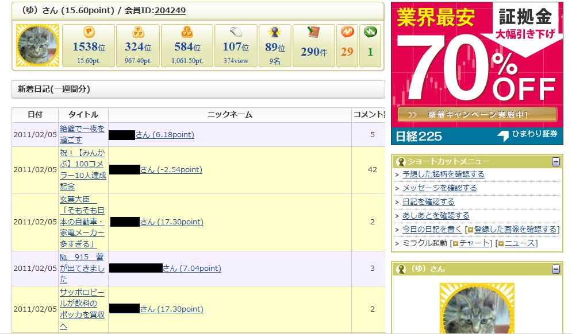Open diary No. 915 蕾が出てきました
Screen dimensions: 572x334
82,268
